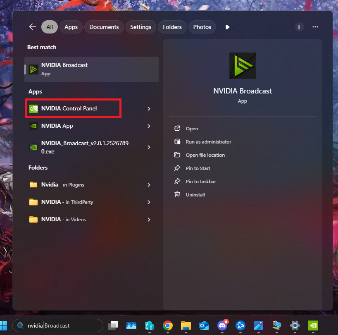
Task: Switch to the Photos filter tab
Action: coord(202,27)
